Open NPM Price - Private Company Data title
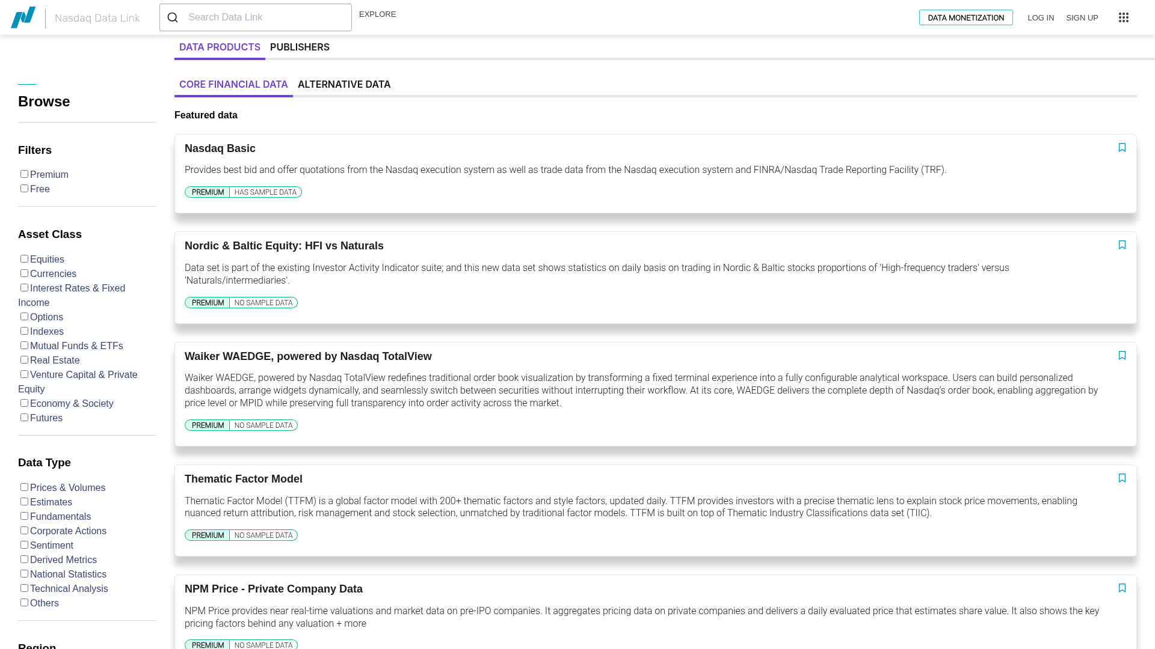The width and height of the screenshot is (1155, 649). tap(274, 589)
